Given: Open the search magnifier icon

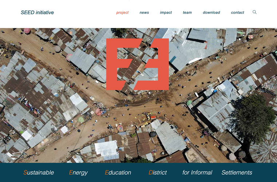Looking at the screenshot, I should [x=254, y=12].
